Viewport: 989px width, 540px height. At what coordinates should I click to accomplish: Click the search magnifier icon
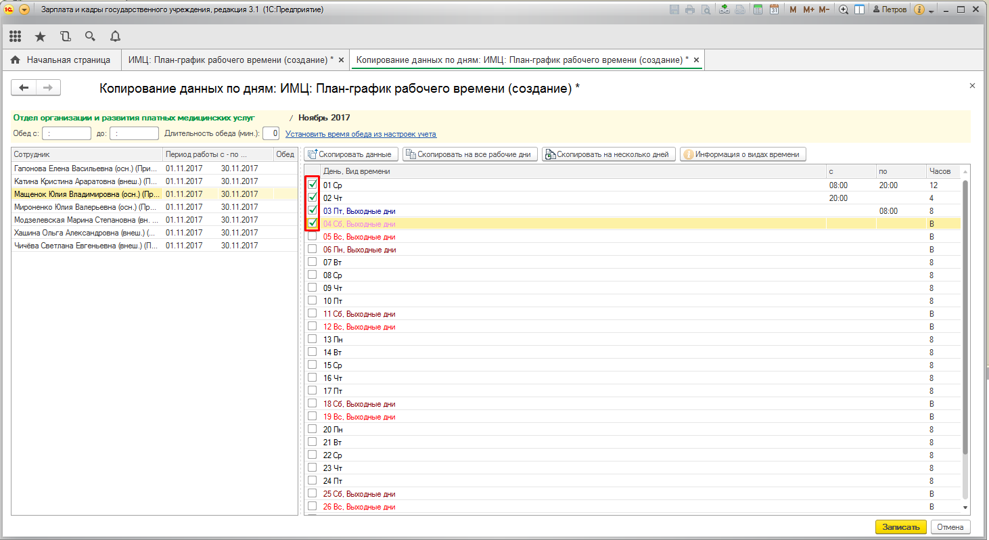[90, 36]
